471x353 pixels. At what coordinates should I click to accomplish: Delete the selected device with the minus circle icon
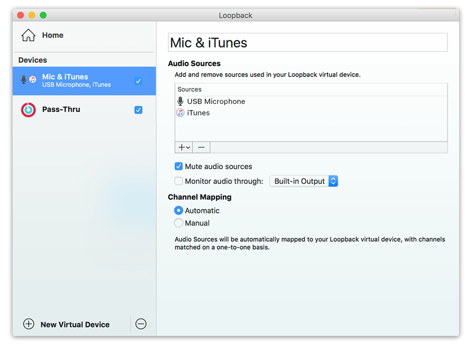tap(141, 324)
